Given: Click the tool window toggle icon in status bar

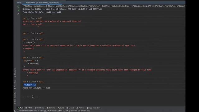Looking at the screenshot, I should tap(15, 111).
